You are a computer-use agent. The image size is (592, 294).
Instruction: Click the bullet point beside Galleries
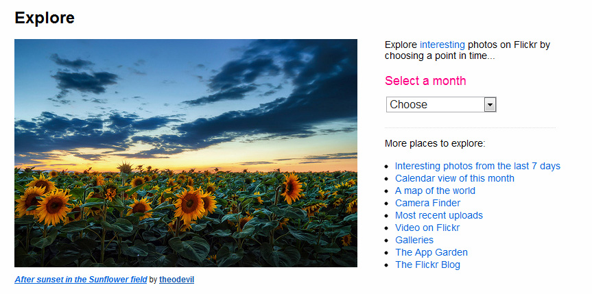[386, 241]
